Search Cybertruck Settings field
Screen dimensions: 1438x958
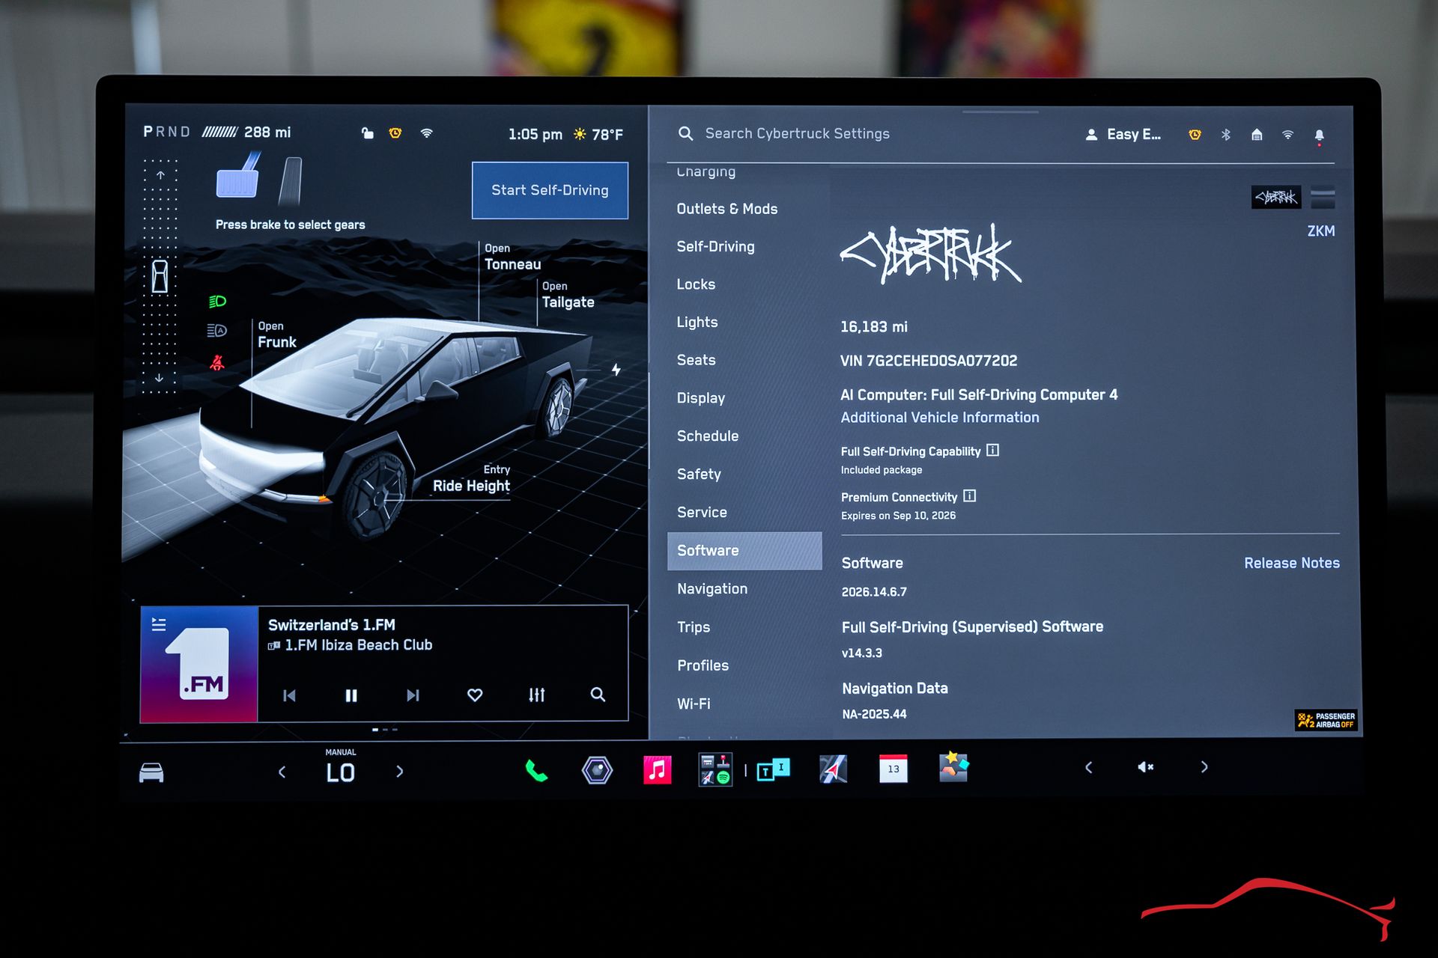click(x=797, y=134)
